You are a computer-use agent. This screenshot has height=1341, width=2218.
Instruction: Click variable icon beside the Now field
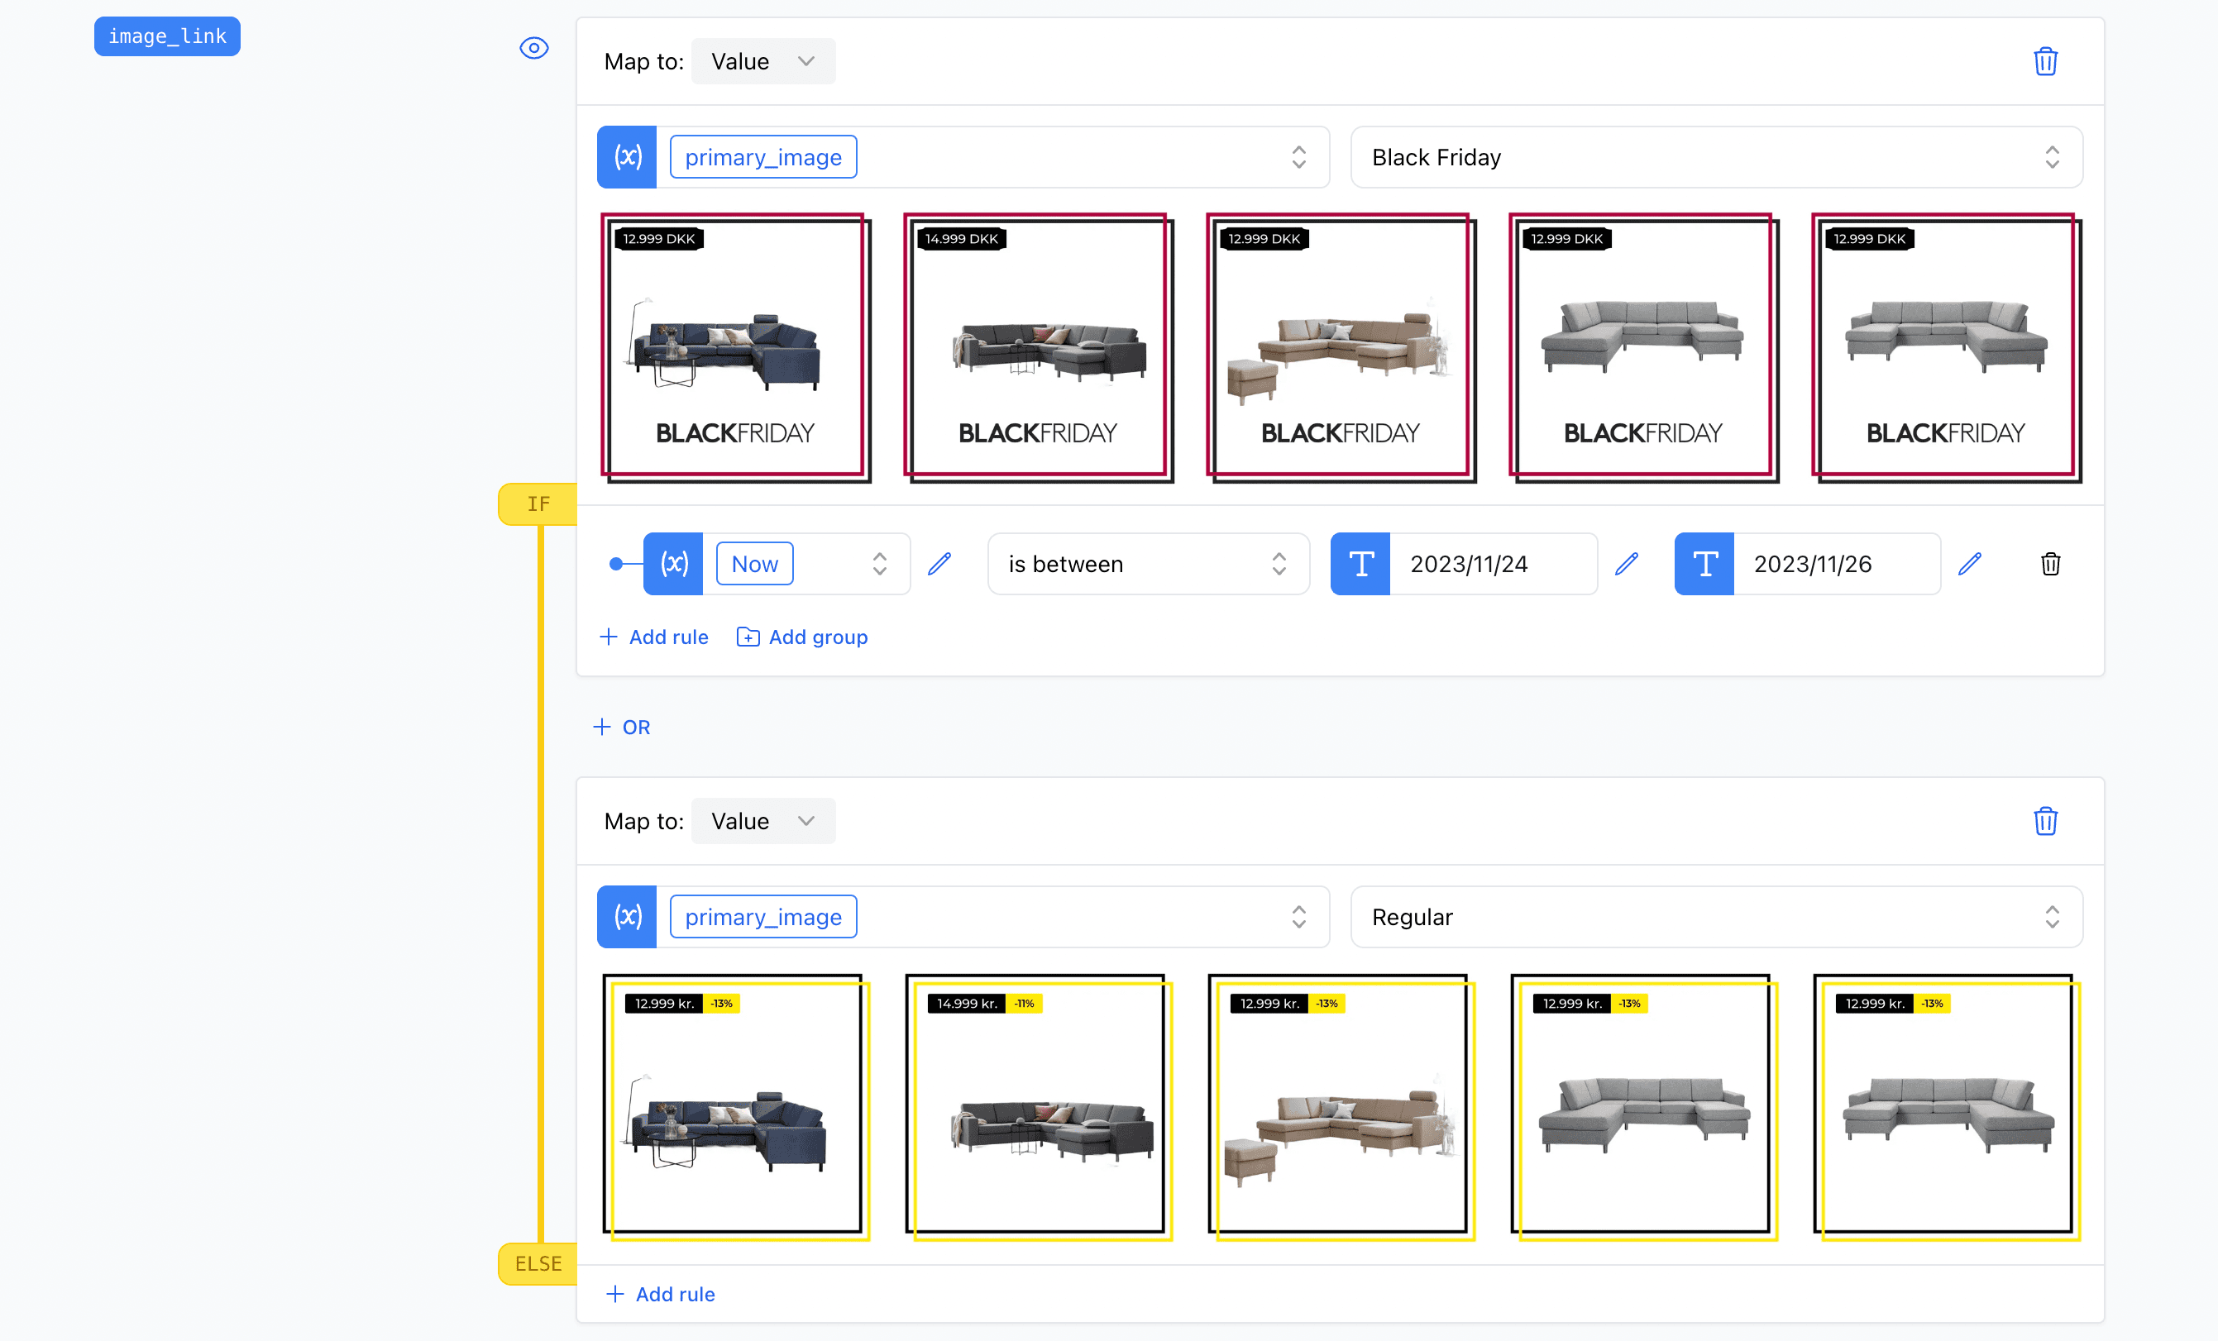(673, 565)
